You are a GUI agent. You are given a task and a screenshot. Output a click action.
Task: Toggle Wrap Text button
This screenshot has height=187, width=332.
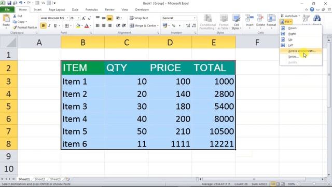pos(139,18)
